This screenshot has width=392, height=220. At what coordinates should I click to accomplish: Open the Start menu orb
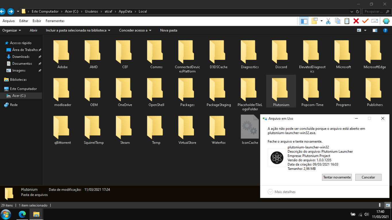6,214
